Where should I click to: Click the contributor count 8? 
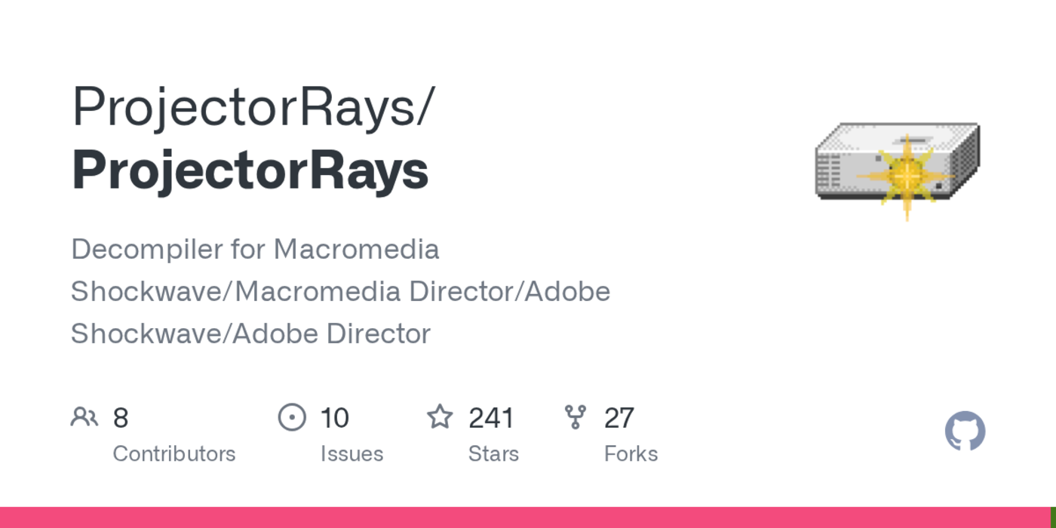click(x=121, y=418)
